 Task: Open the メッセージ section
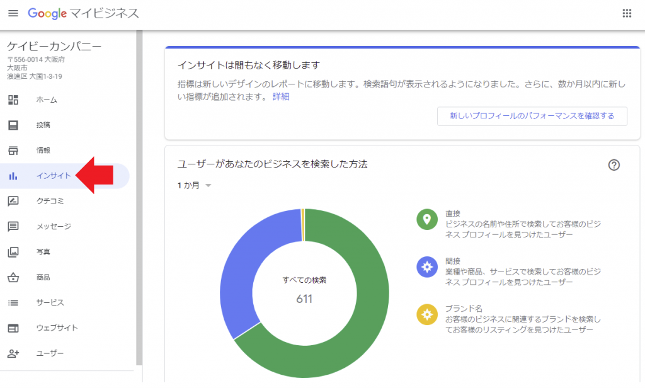[65, 226]
